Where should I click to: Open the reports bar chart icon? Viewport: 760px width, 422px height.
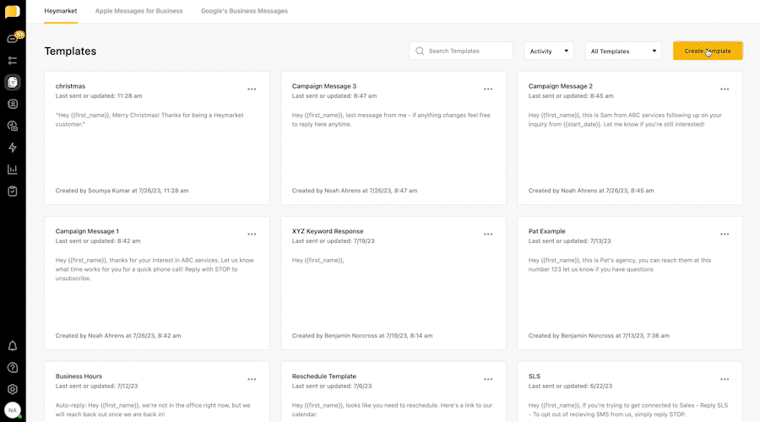pos(13,170)
